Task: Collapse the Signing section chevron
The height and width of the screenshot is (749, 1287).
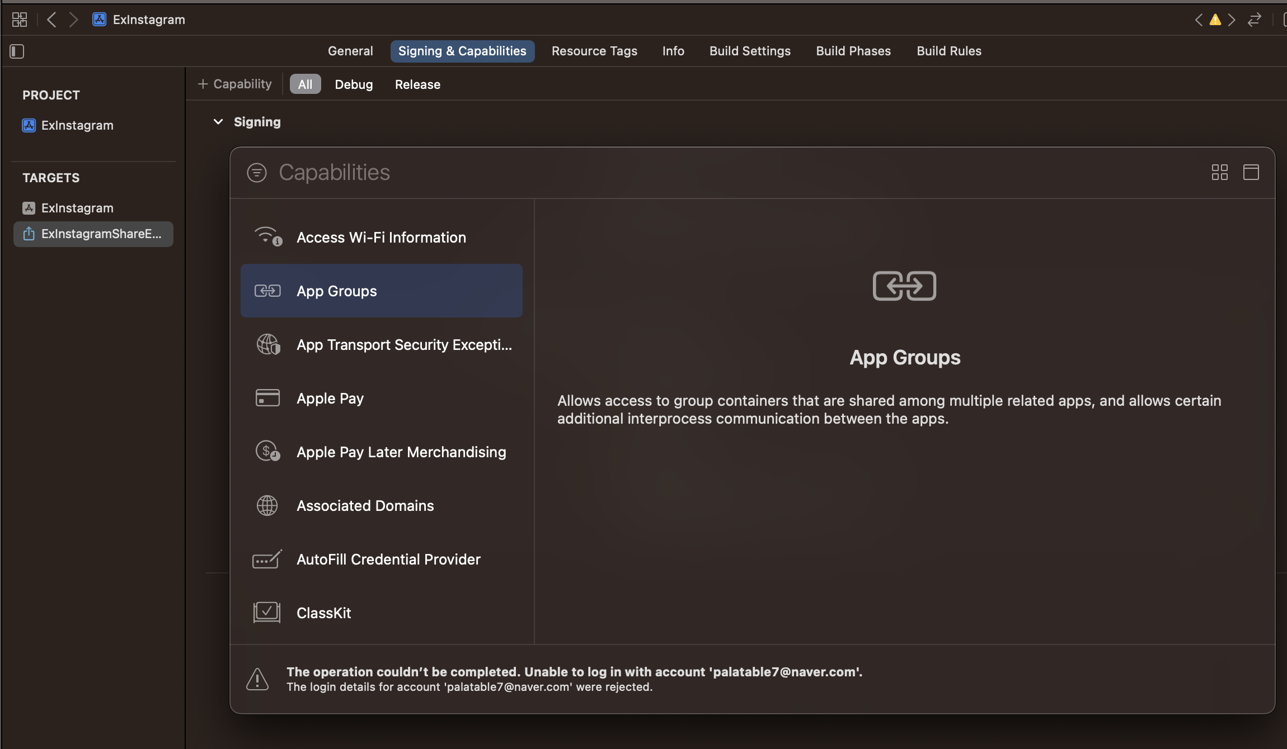Action: 218,122
